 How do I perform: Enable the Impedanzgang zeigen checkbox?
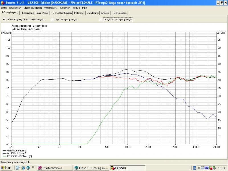[x=52, y=19]
